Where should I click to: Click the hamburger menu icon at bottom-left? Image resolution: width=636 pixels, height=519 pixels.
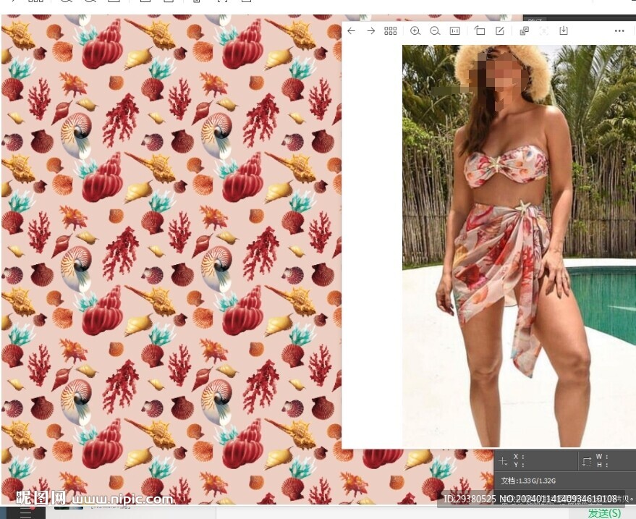coord(25,513)
